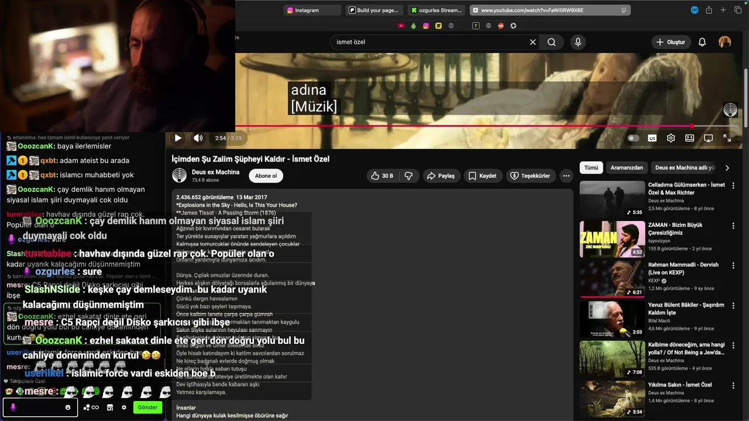The image size is (749, 421).
Task: Expand more filter chips with the right chevron
Action: point(727,168)
